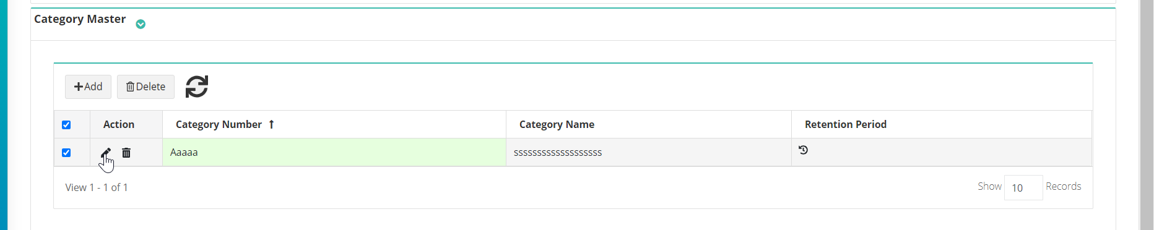Select the Aaaaa category number cell
1154x230 pixels.
click(x=334, y=152)
